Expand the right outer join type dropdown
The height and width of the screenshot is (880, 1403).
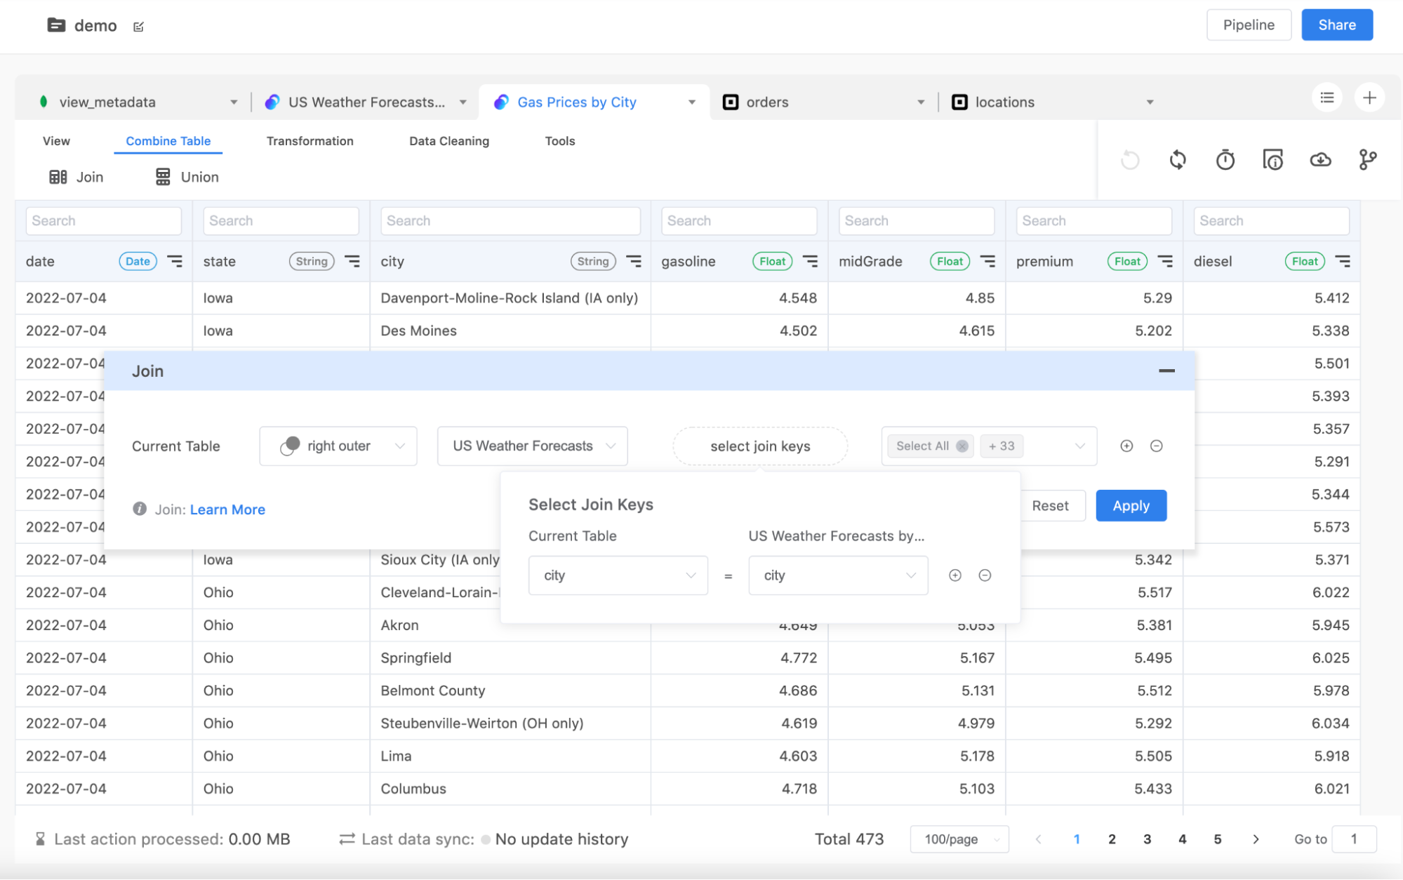tap(338, 446)
